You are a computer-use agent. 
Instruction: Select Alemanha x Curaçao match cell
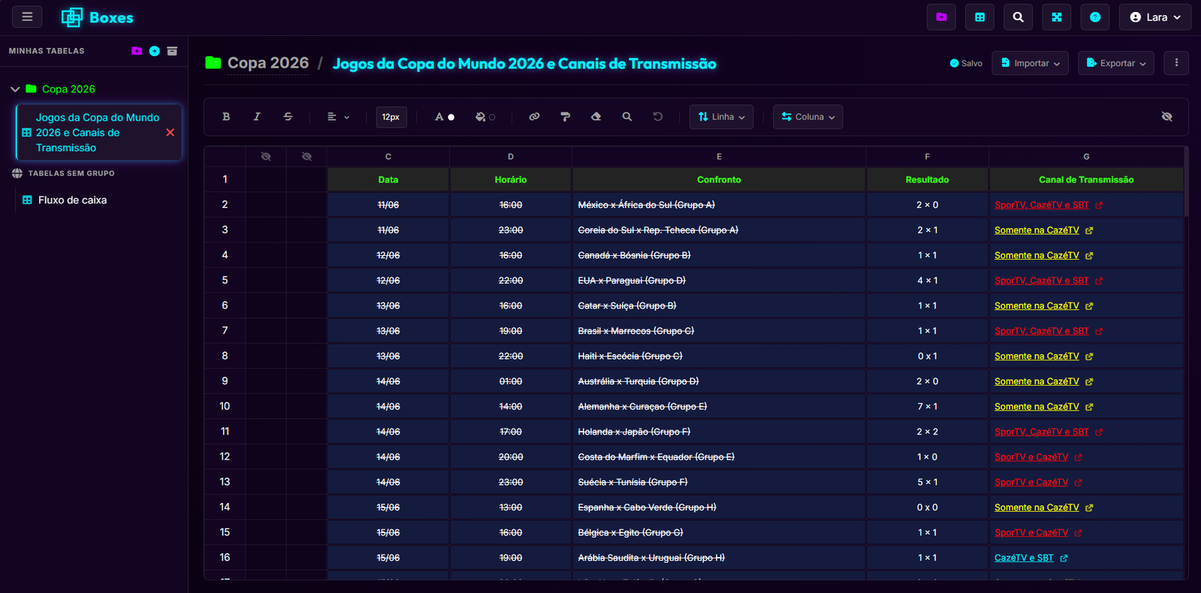pyautogui.click(x=719, y=407)
